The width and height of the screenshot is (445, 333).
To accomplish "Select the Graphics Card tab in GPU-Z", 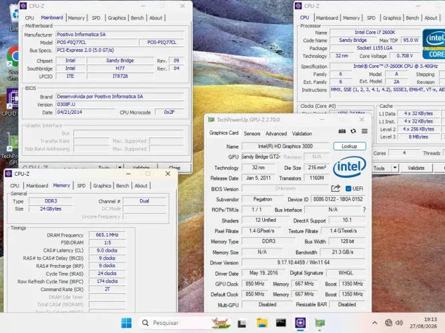I will coord(224,133).
